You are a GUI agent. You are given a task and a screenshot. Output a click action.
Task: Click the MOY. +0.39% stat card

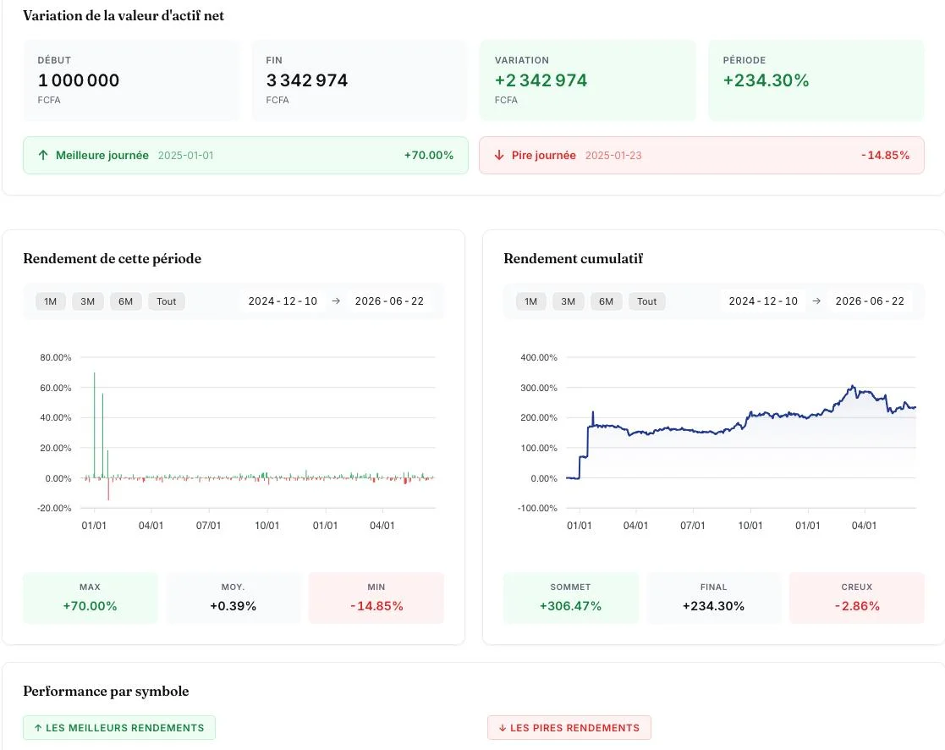tap(234, 598)
